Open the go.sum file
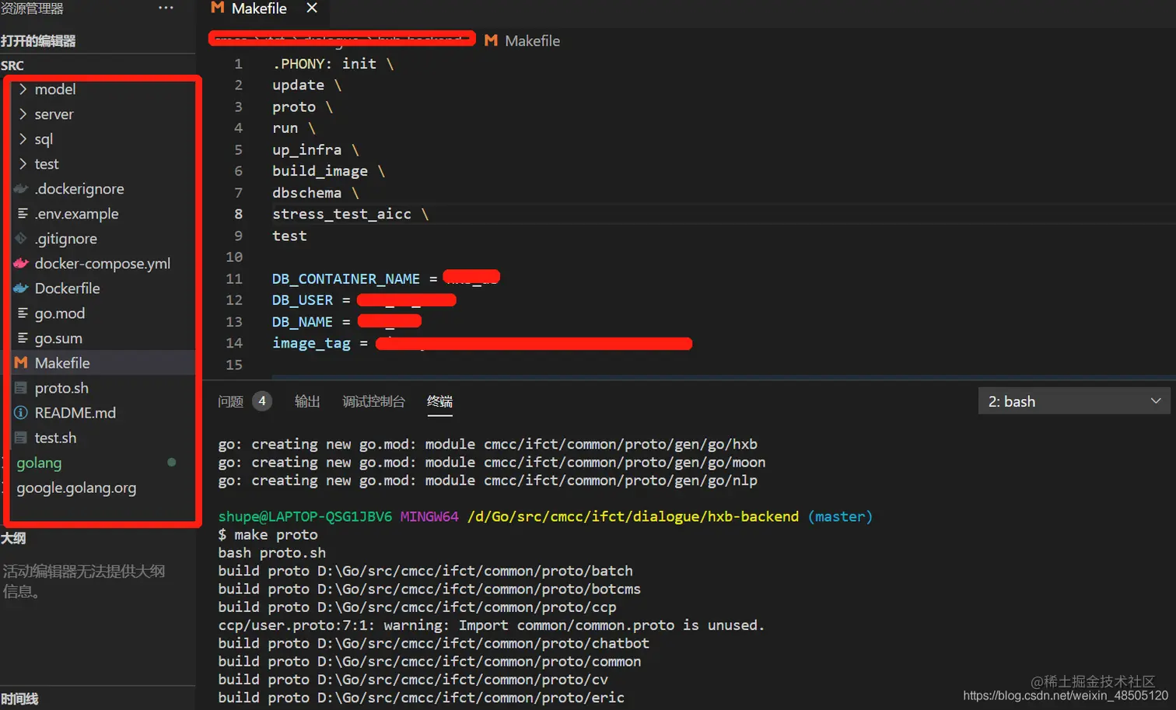The width and height of the screenshot is (1176, 710). [58, 338]
